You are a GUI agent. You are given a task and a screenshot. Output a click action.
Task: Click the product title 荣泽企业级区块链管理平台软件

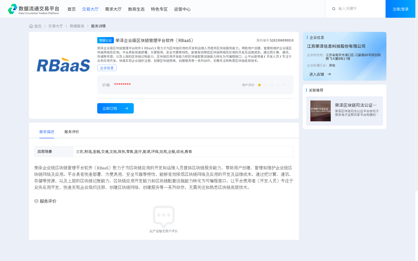coord(155,40)
